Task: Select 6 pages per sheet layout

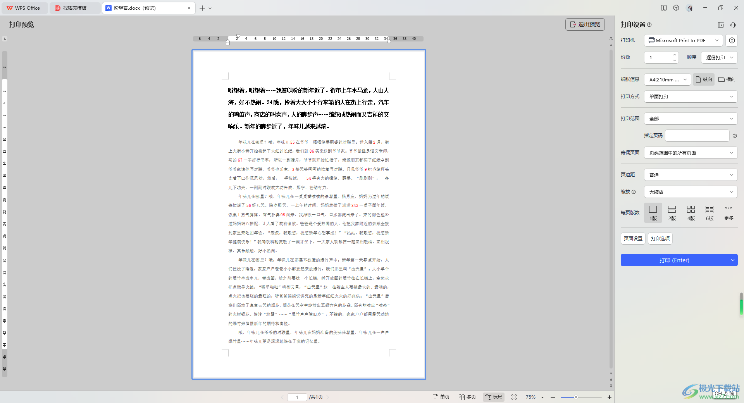Action: 710,213
